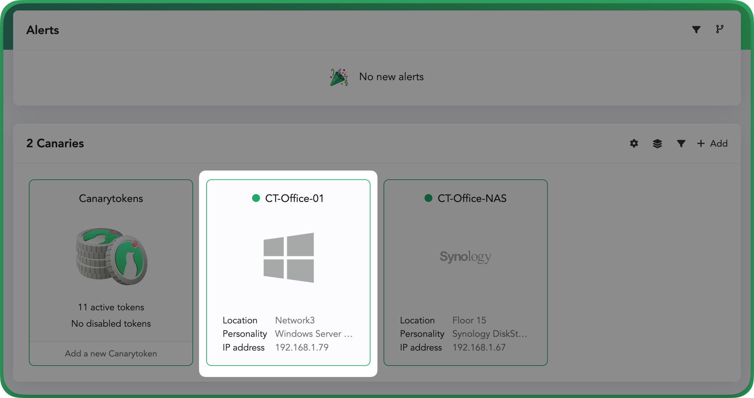Click the Synology logo on CT-Office-NAS

pos(465,257)
